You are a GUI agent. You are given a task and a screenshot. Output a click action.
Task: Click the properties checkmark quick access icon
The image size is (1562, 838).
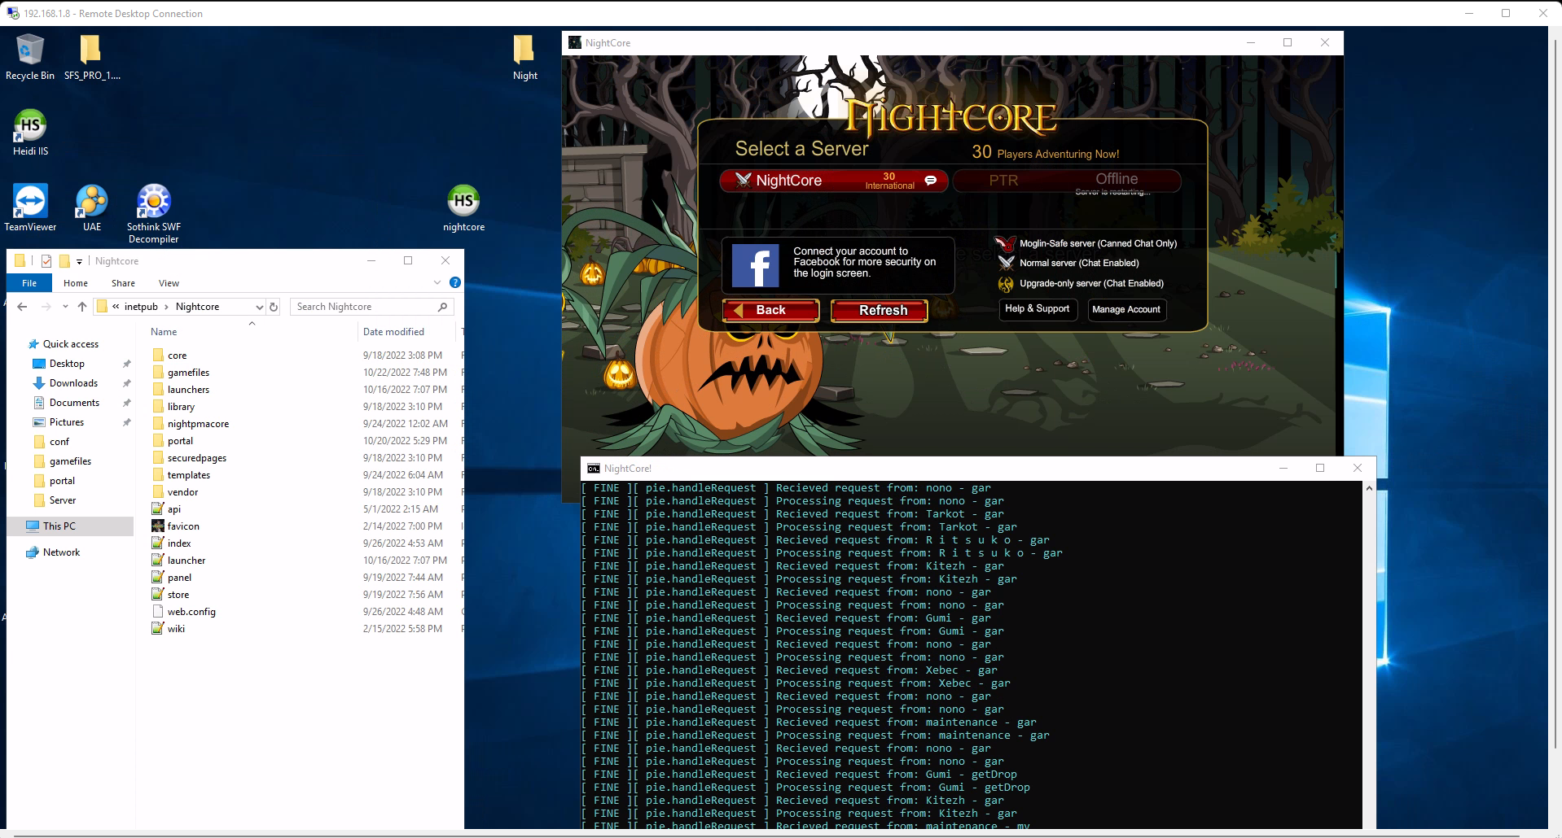(x=46, y=261)
